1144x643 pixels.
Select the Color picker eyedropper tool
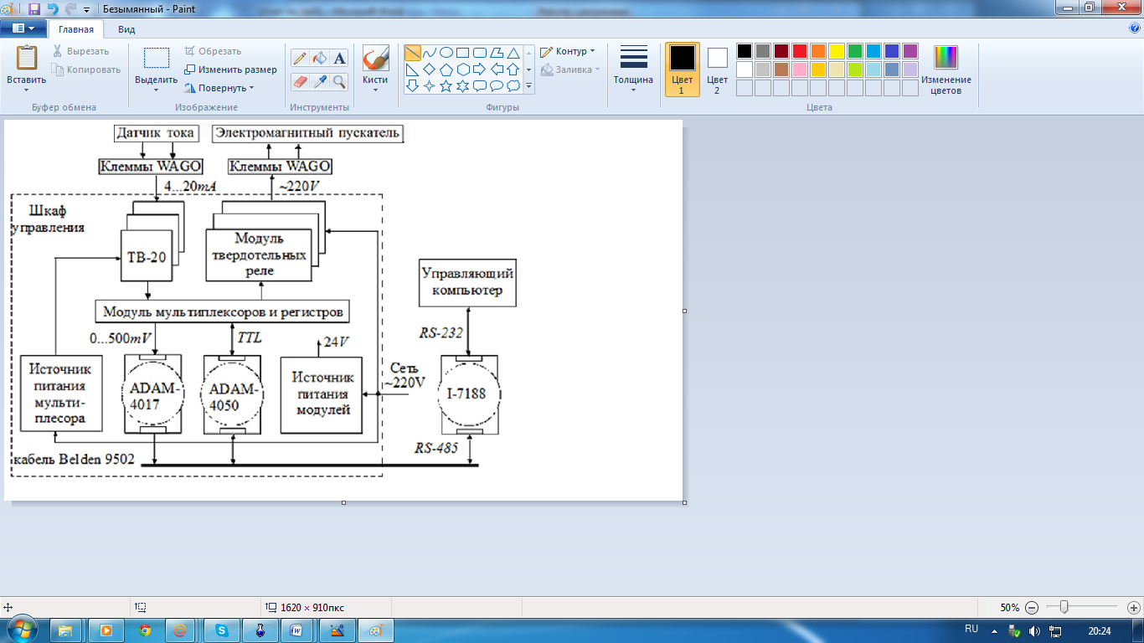point(320,81)
